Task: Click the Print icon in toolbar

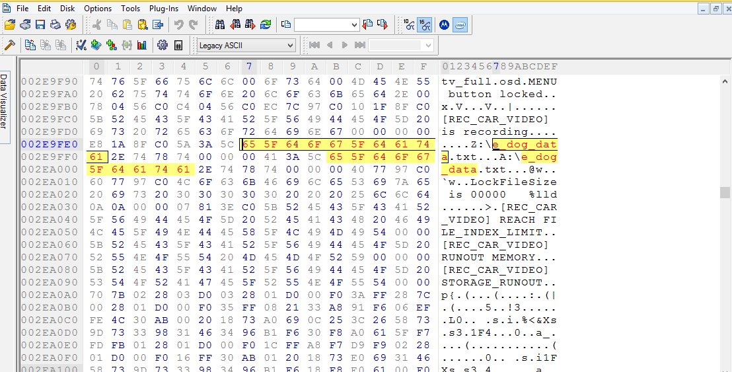Action: (x=55, y=25)
